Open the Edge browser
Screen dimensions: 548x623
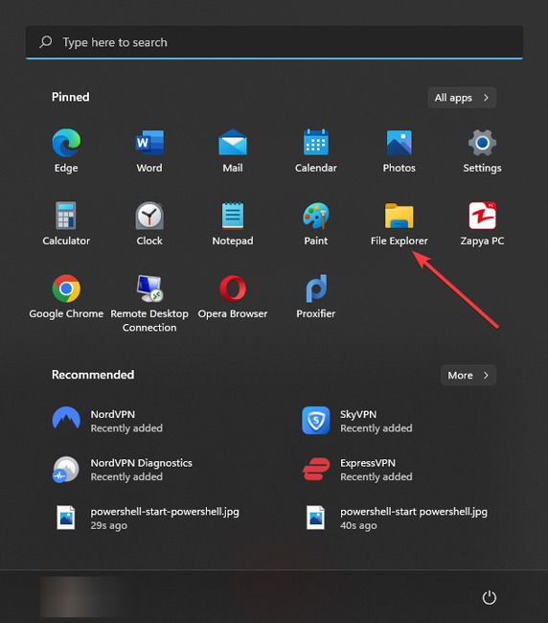tap(66, 150)
